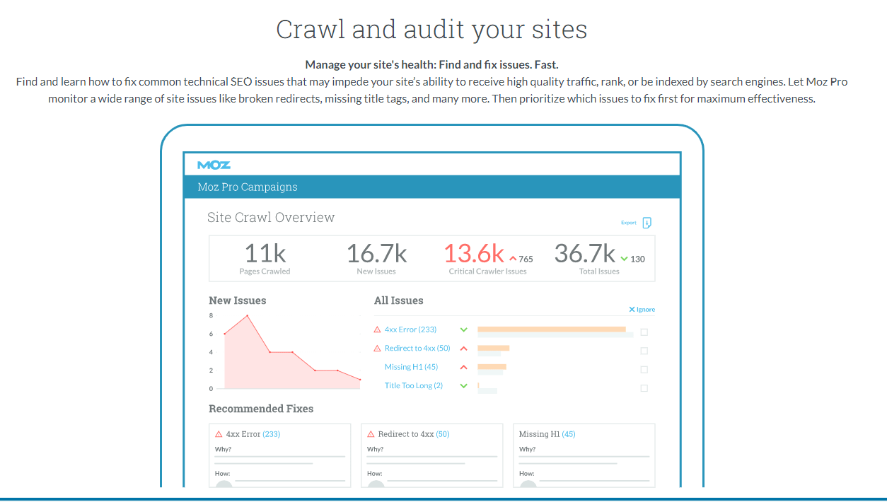Tick the checkbox for Title Too Long row
This screenshot has height=502, width=887.
(644, 387)
